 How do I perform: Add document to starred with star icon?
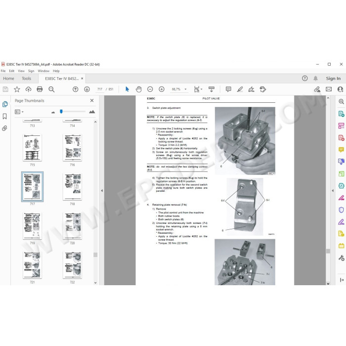point(17,89)
